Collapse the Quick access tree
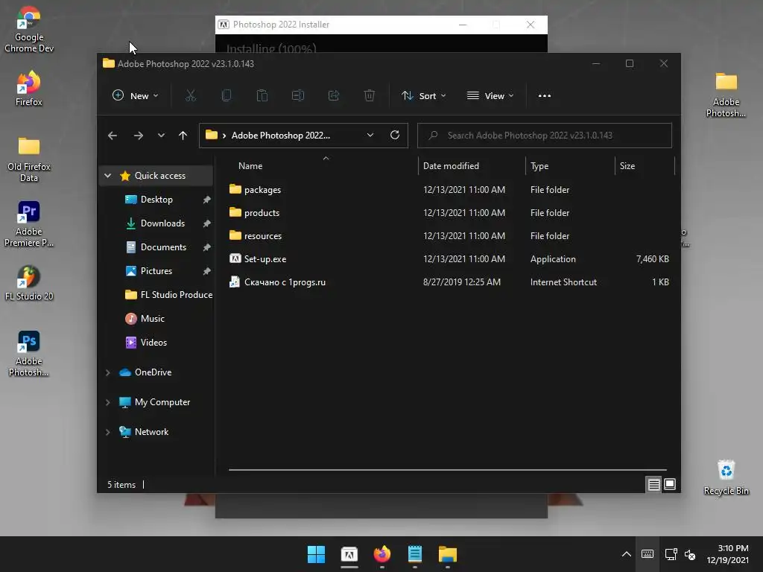The width and height of the screenshot is (763, 572). (108, 176)
